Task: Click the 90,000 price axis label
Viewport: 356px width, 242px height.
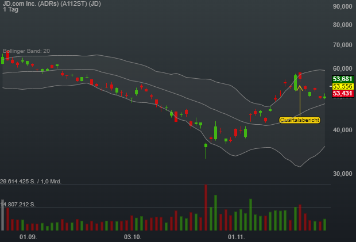Action: pyautogui.click(x=343, y=6)
